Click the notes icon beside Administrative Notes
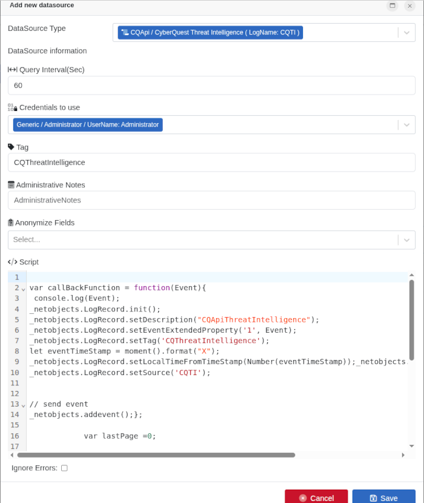The image size is (424, 503). click(x=10, y=185)
